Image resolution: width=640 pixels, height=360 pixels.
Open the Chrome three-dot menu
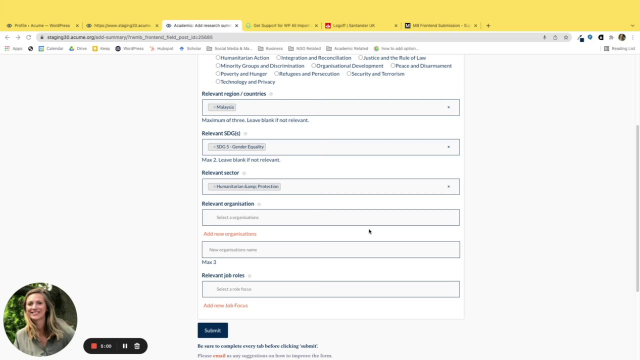(x=632, y=37)
